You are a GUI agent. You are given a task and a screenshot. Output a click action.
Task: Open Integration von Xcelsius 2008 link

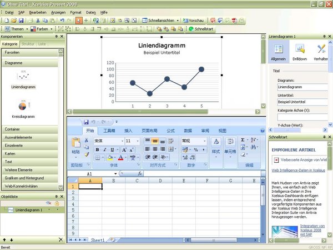312,230
